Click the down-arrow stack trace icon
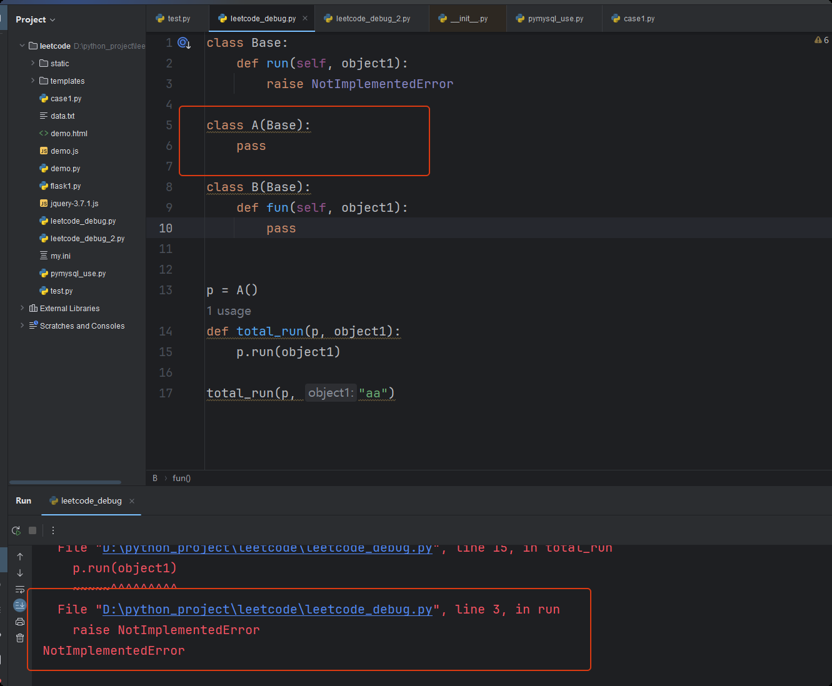This screenshot has width=832, height=686. pyautogui.click(x=20, y=573)
